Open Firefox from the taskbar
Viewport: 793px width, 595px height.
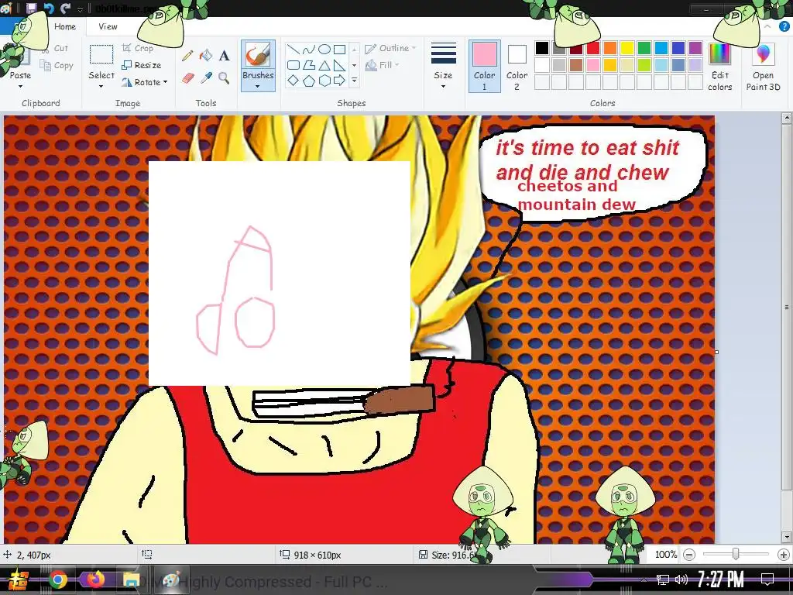pos(94,580)
